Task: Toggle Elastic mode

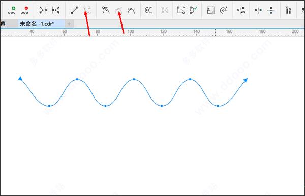Action: [288, 10]
